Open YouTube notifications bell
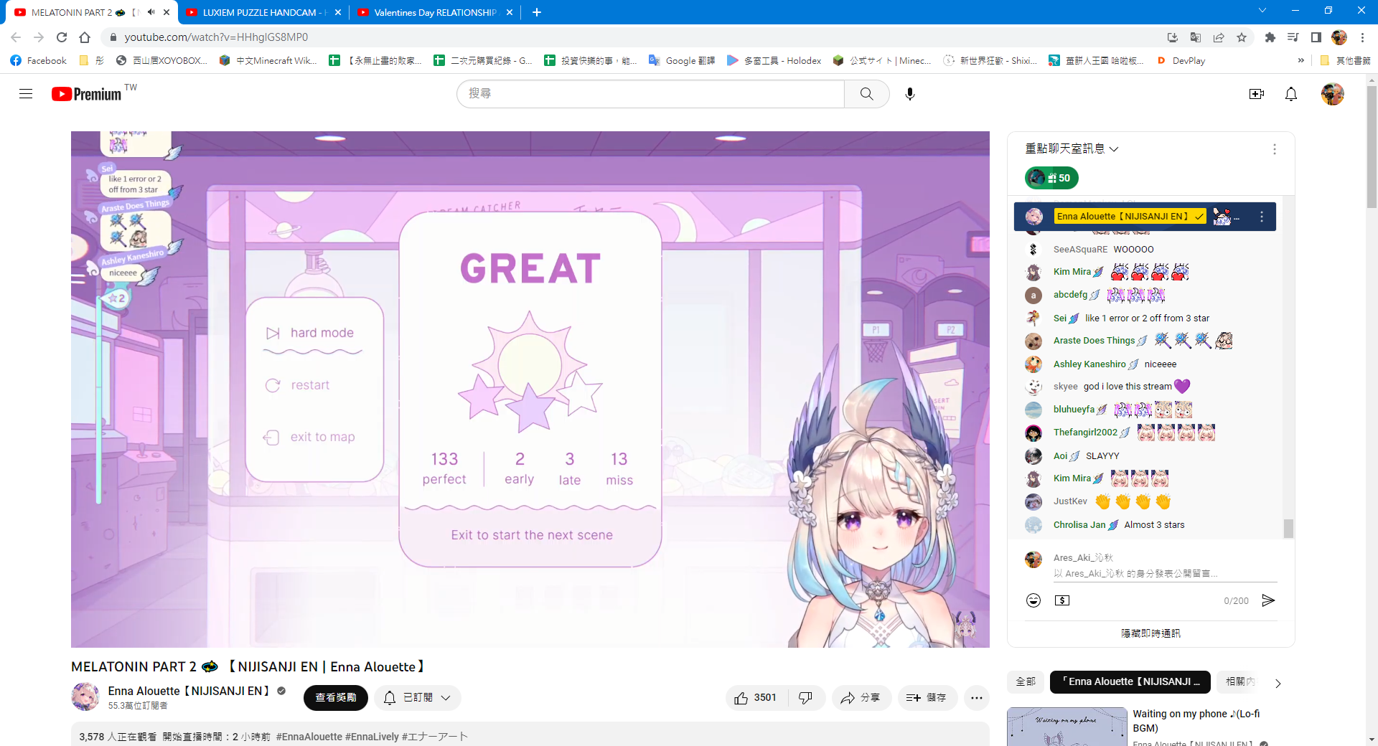Viewport: 1378px width, 746px height. click(1291, 94)
